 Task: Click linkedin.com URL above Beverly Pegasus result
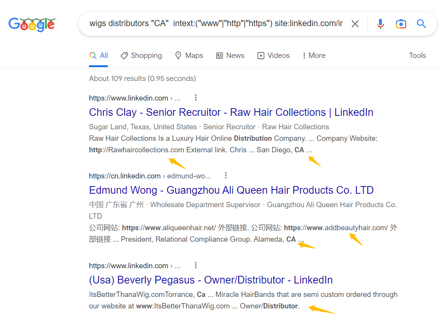(135, 265)
